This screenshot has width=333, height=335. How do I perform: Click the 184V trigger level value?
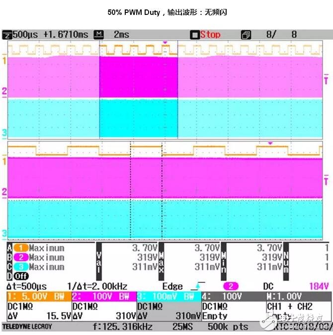point(319,286)
